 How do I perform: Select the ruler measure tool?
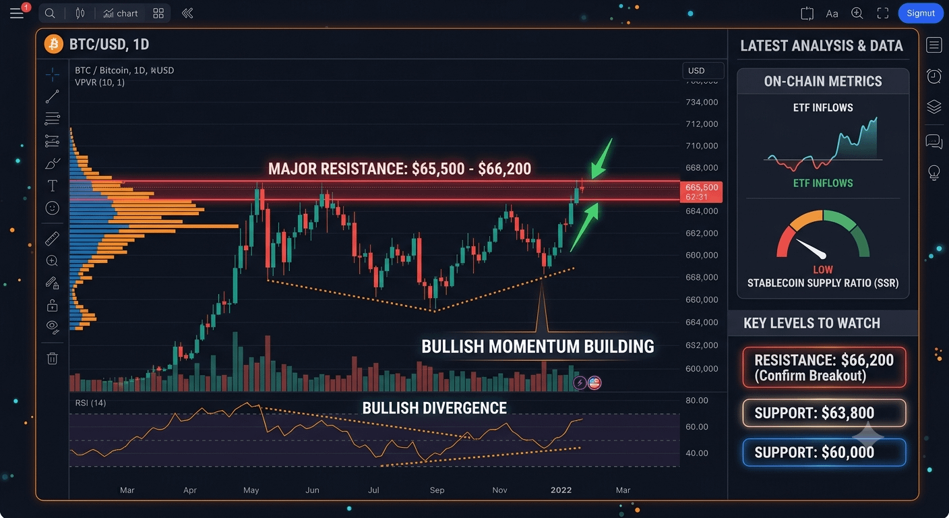tap(52, 238)
